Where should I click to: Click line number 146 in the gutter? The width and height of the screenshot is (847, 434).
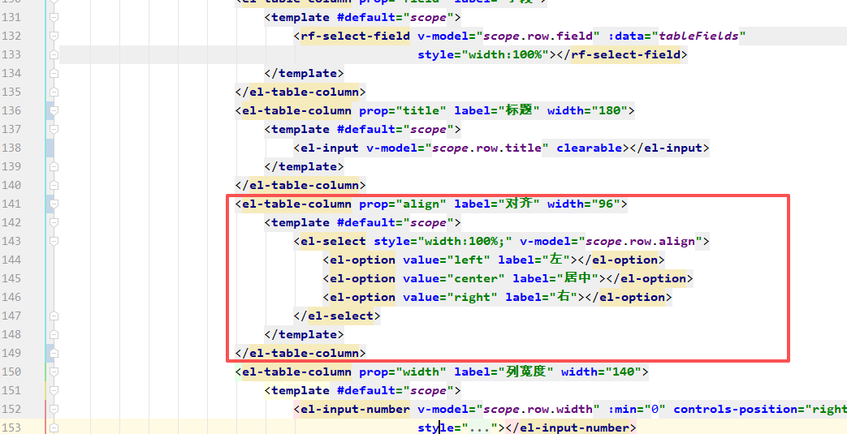pos(12,297)
